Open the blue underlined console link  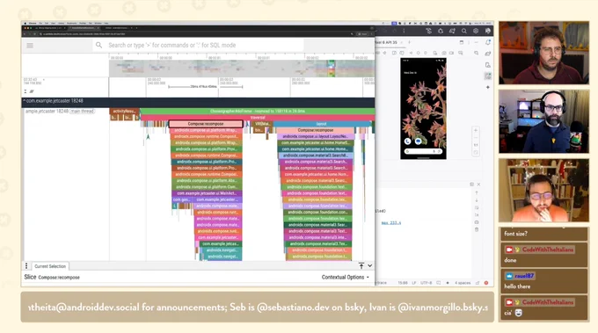pyautogui.click(x=391, y=222)
